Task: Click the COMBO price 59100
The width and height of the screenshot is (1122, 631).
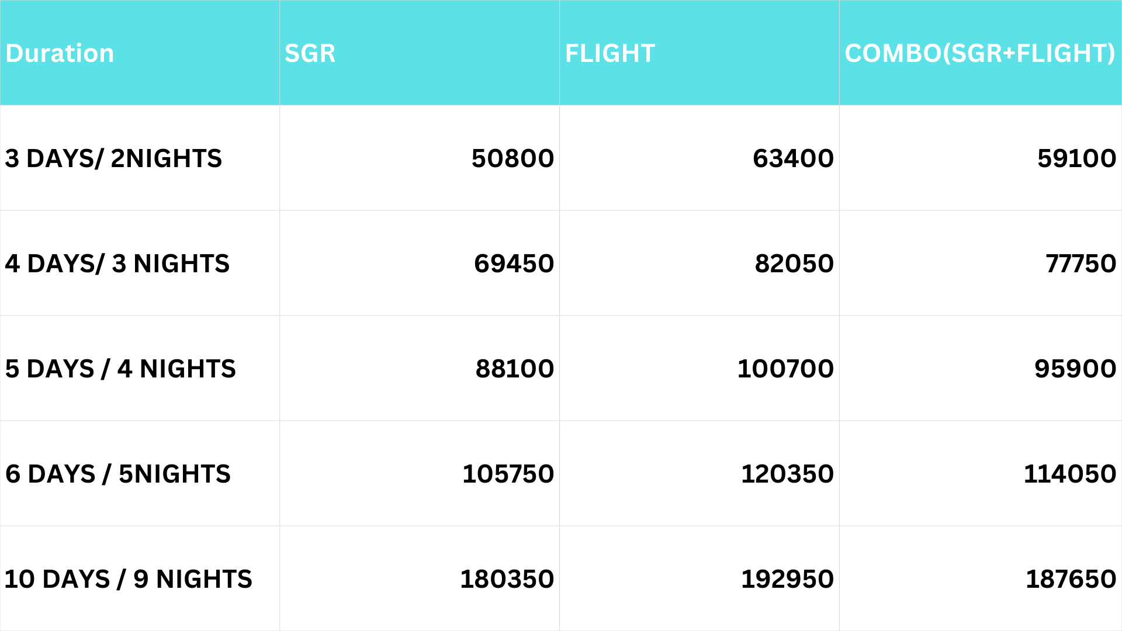Action: pyautogui.click(x=1076, y=158)
